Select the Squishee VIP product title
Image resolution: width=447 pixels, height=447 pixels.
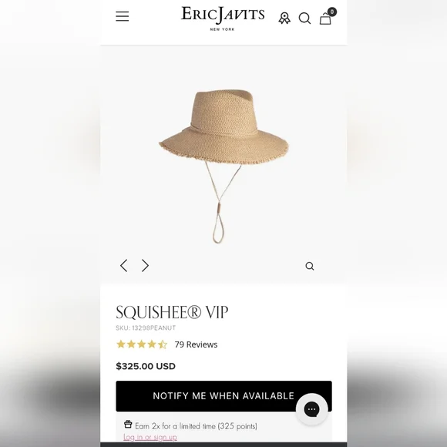pos(172,312)
